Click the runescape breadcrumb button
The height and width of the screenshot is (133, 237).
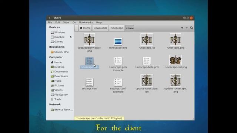[117, 28]
